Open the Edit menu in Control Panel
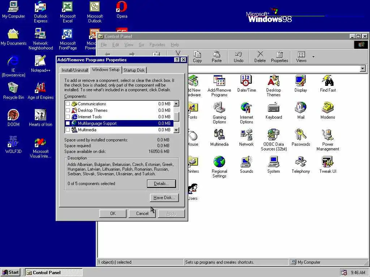370x277 pixels. [115, 45]
